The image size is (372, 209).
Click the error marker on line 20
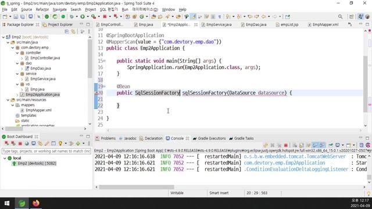point(96,93)
